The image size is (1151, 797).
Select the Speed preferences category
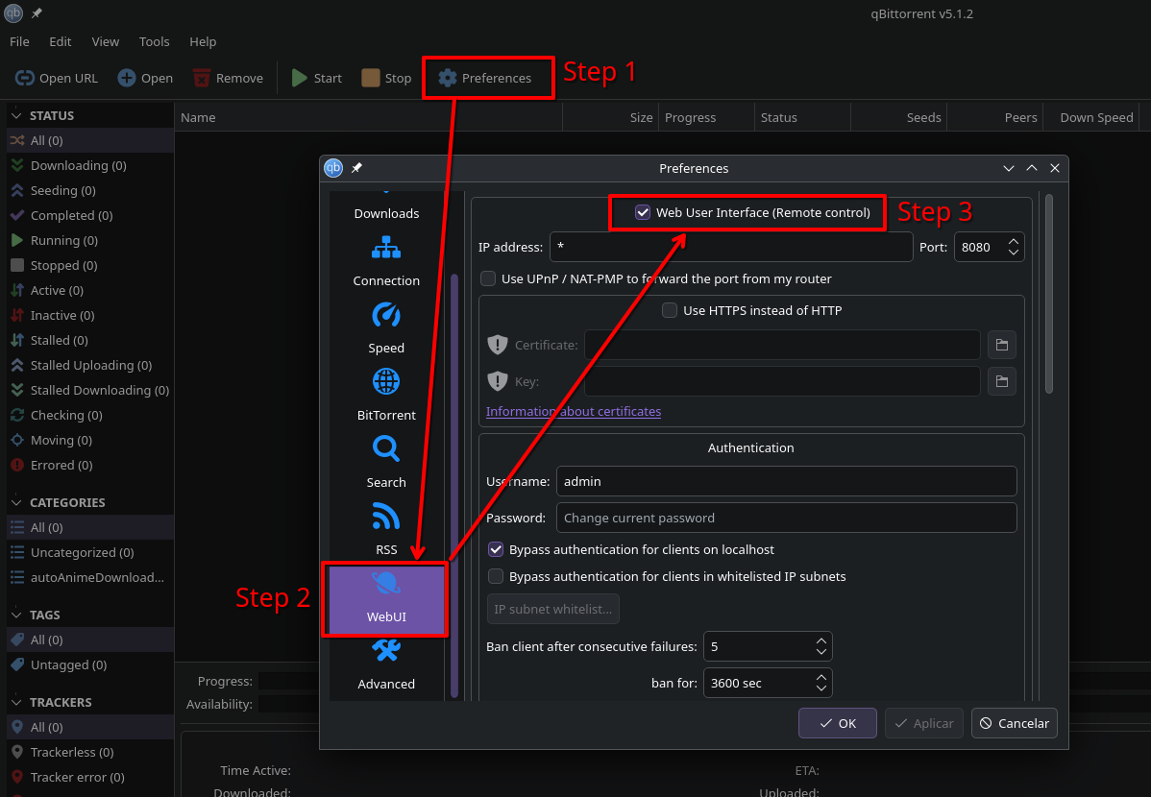pos(386,328)
